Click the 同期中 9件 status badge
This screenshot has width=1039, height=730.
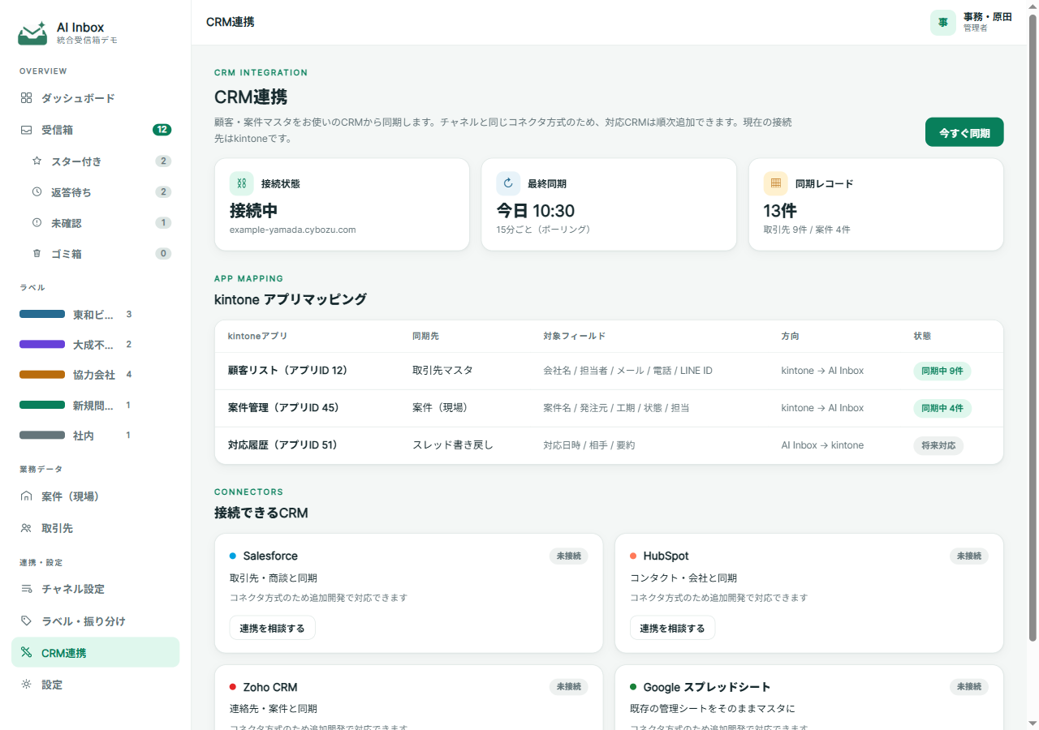tap(942, 371)
